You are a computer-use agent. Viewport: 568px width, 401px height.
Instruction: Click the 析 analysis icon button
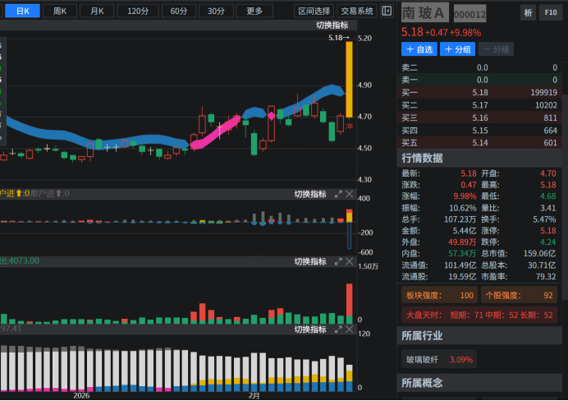pos(528,12)
